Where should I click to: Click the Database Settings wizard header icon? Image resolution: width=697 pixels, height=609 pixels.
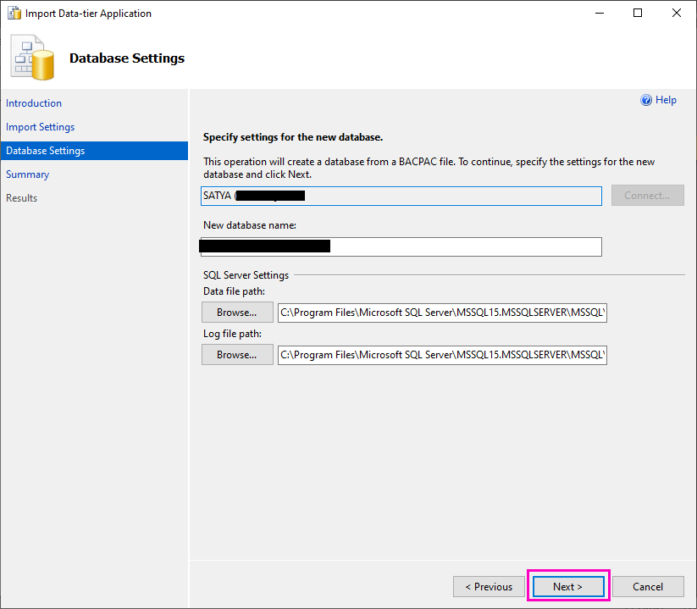(31, 57)
